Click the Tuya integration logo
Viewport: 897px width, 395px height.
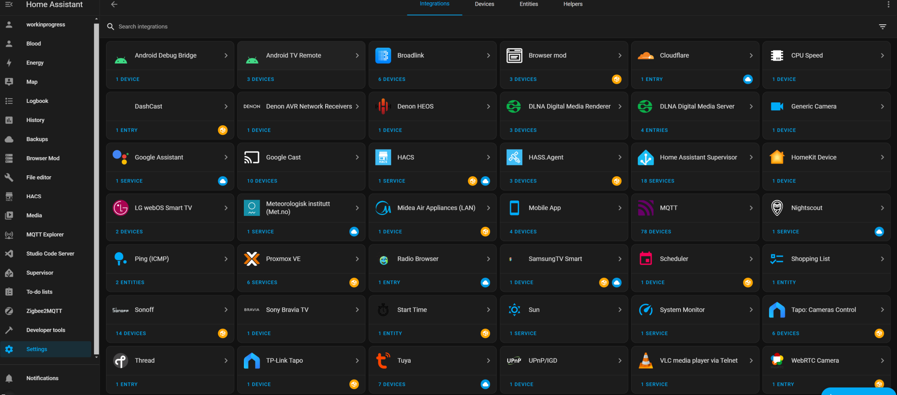coord(383,361)
